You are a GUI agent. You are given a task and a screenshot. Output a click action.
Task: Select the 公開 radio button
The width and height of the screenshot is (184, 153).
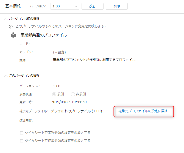click(x=54, y=94)
